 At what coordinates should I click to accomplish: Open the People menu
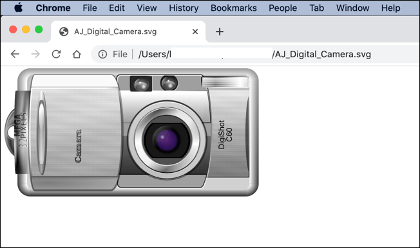click(283, 8)
